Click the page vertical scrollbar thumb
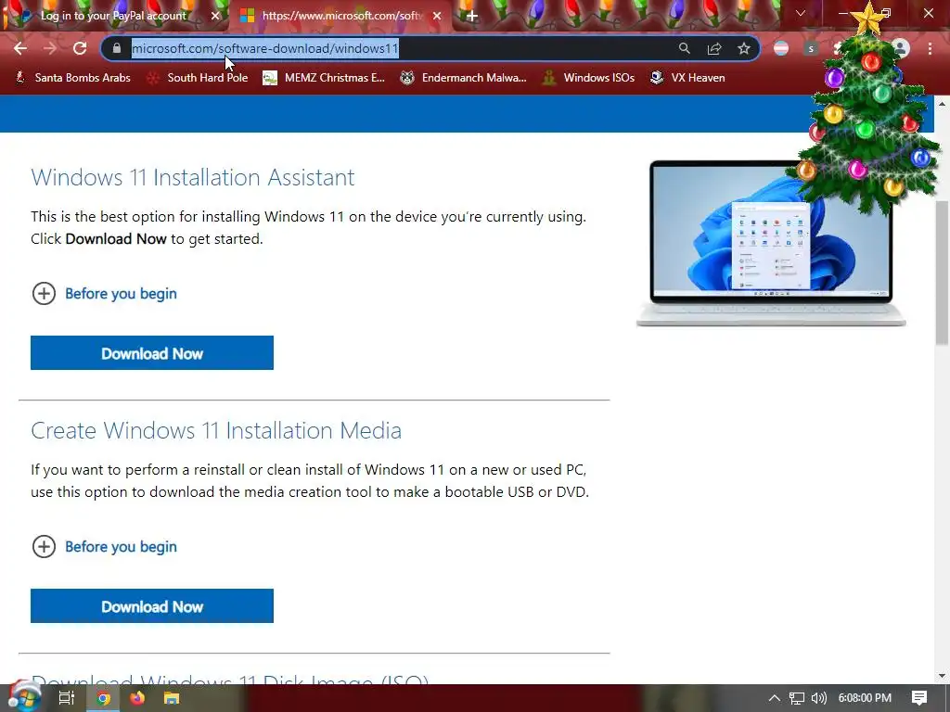950x712 pixels. pos(943,273)
